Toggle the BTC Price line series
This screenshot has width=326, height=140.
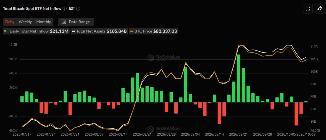pos(153,31)
